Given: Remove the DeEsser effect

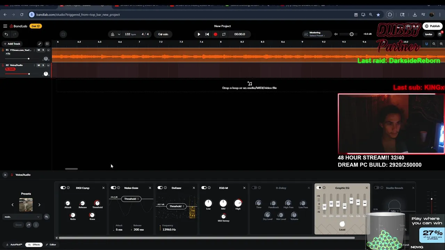Looking at the screenshot, I should (x=194, y=188).
